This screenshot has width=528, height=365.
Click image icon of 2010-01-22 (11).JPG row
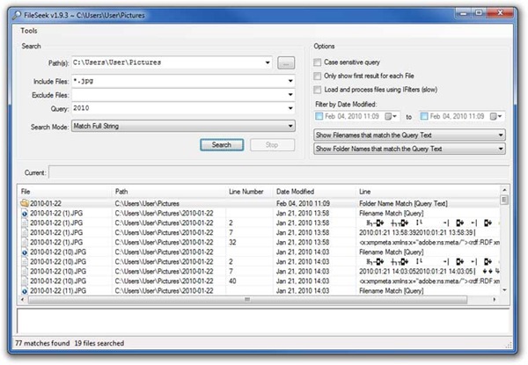(x=25, y=291)
